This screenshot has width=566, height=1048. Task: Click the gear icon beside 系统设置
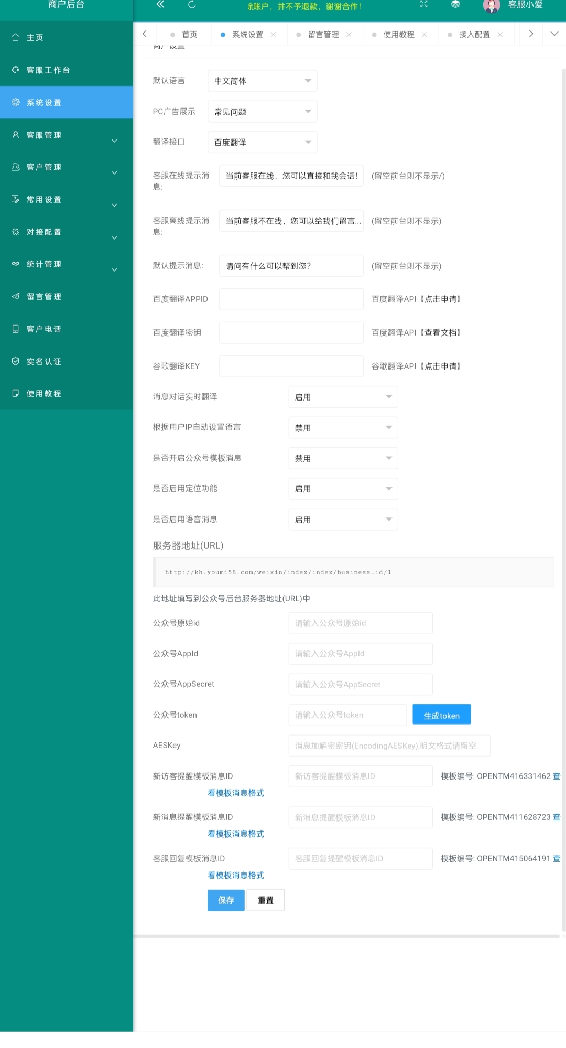click(x=16, y=102)
